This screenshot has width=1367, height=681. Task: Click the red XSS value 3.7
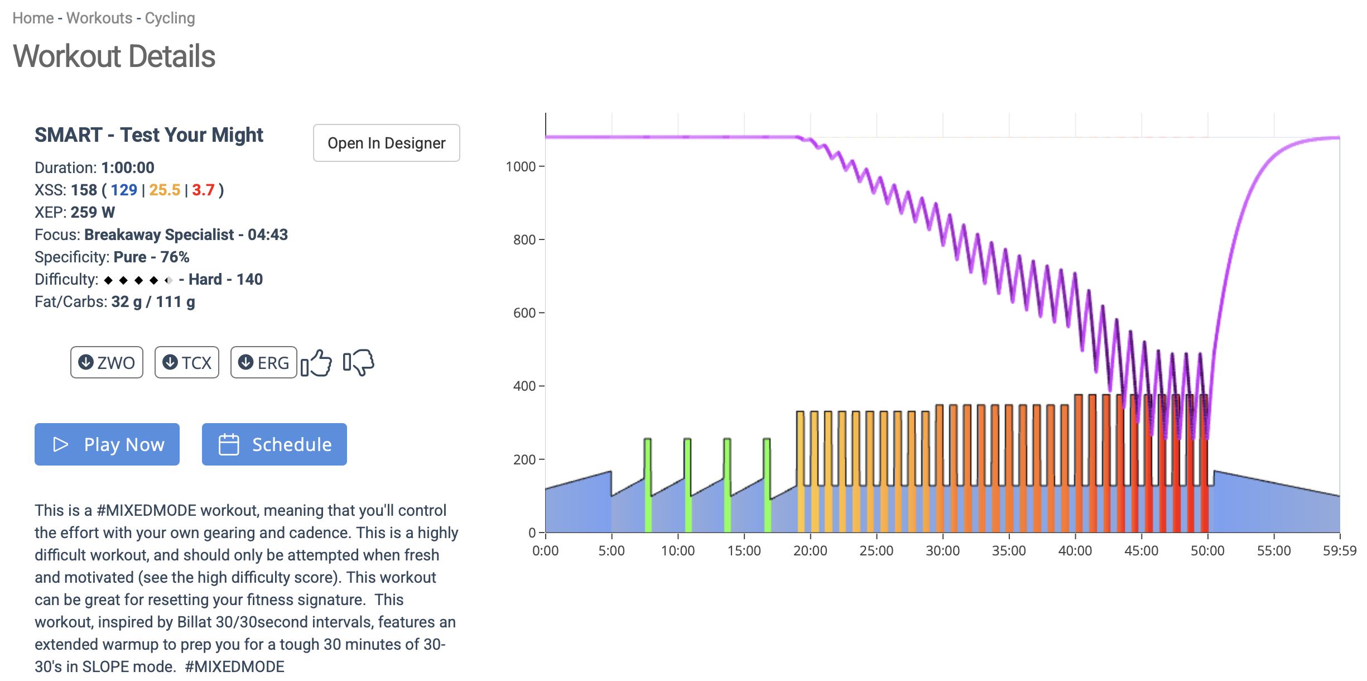203,190
